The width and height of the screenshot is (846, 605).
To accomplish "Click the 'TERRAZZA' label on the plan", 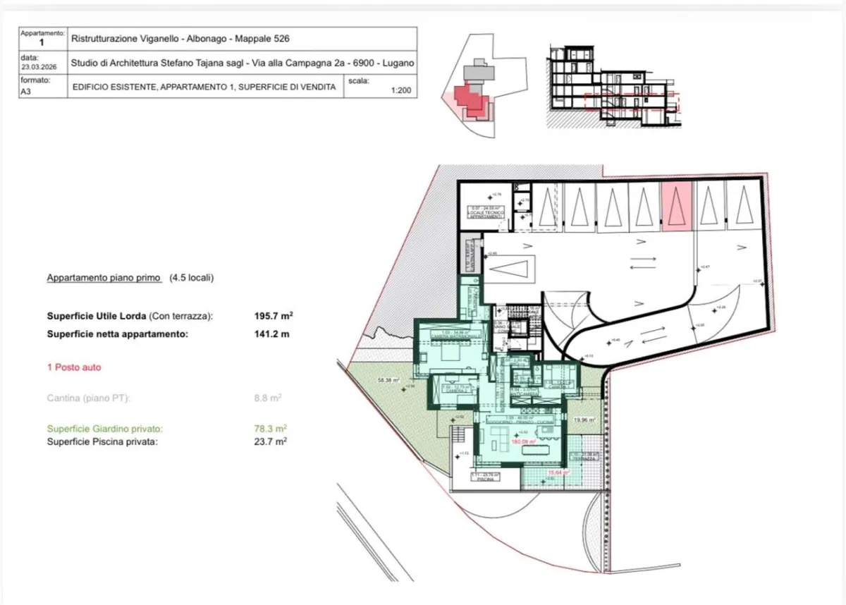I will [x=583, y=458].
